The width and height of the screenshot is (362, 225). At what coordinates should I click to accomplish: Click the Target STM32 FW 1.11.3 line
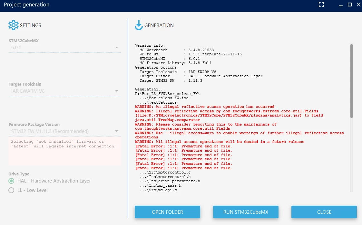(171, 80)
